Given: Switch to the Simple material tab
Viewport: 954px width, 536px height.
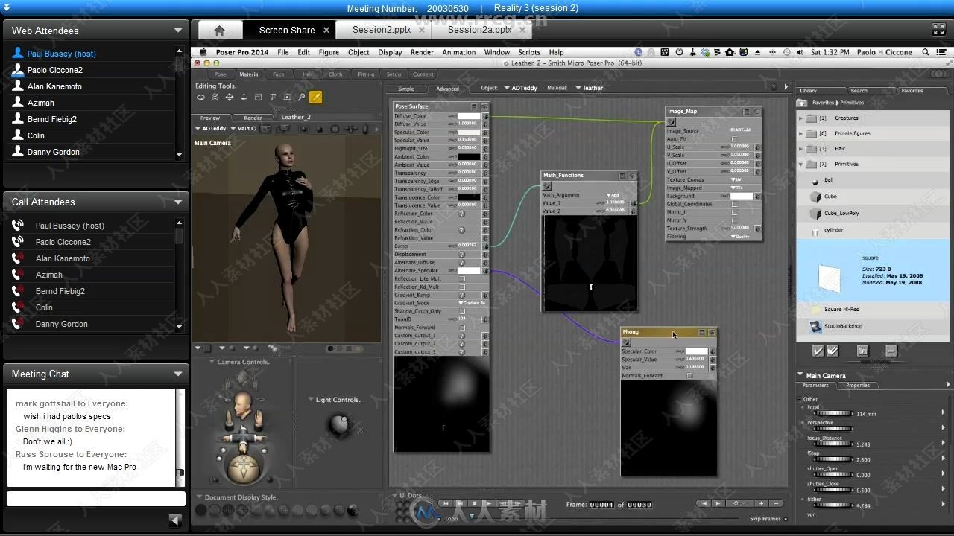Looking at the screenshot, I should [406, 89].
